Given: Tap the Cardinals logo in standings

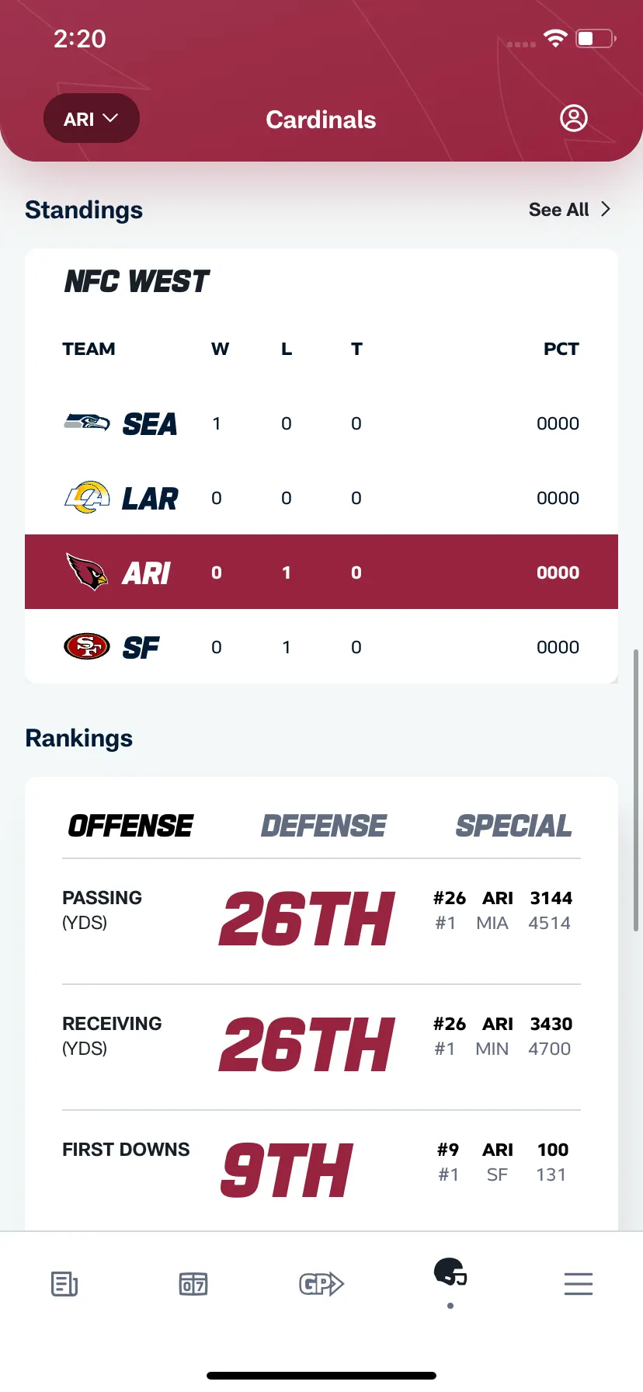Looking at the screenshot, I should 87,572.
